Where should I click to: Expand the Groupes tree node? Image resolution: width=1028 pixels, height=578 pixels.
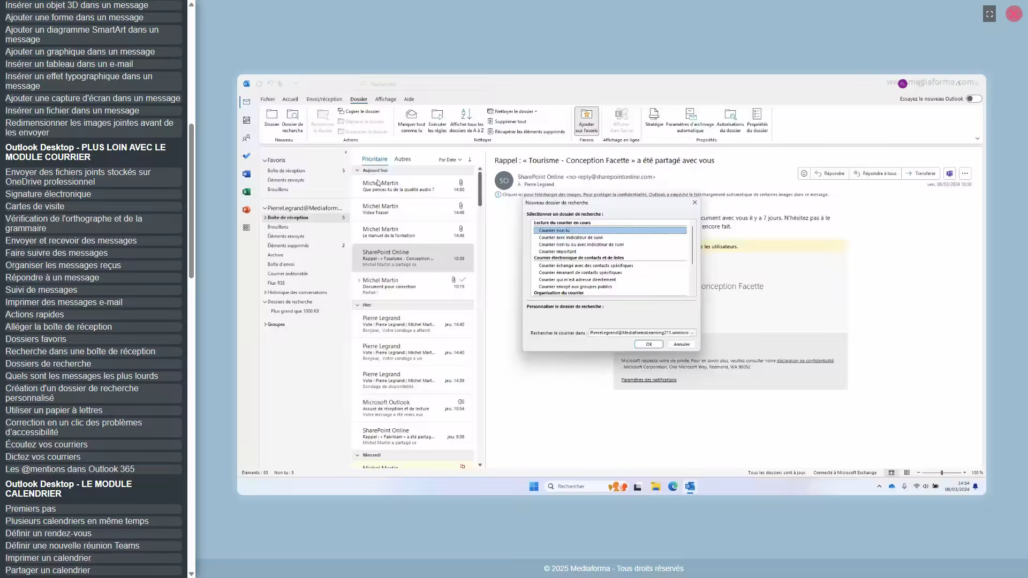265,324
